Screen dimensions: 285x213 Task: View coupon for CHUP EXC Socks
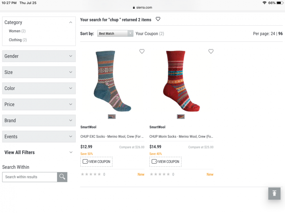pos(96,161)
